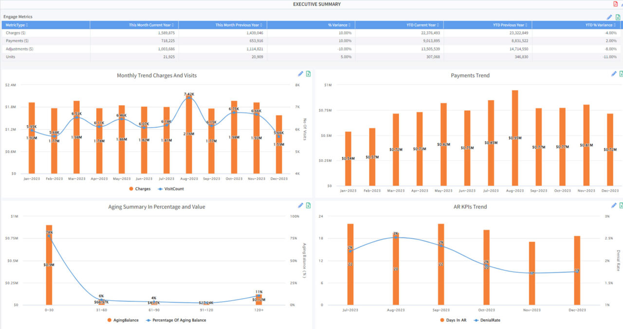Export the AR KPIs Trend chart to Excel
This screenshot has width=623, height=329.
tap(622, 205)
